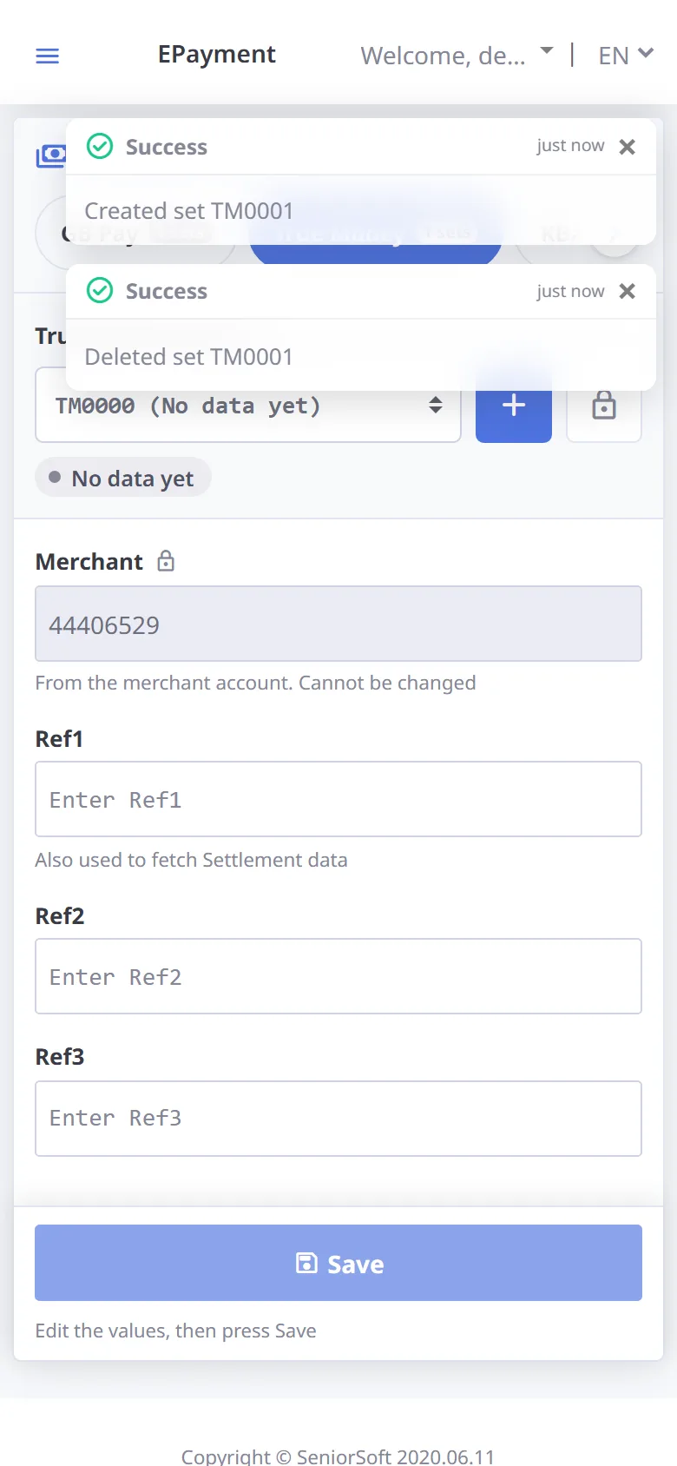Click the 'Deleted set TM0001' message

coord(189,357)
